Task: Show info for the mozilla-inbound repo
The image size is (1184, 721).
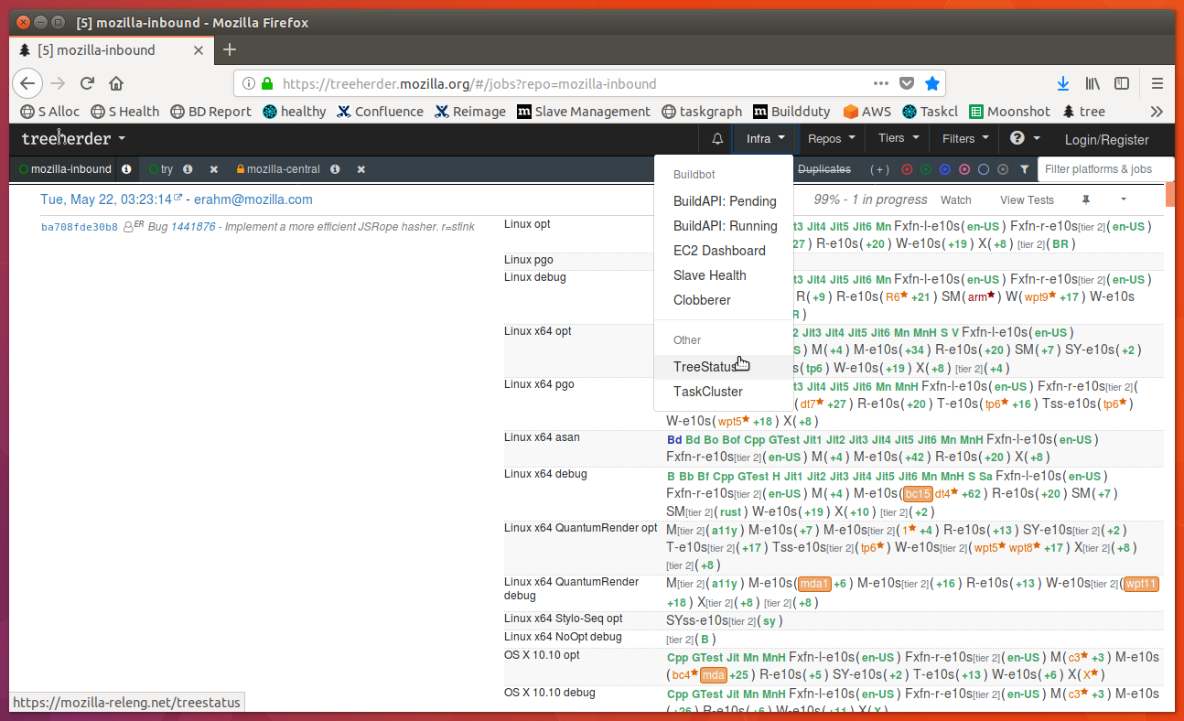Action: (126, 169)
